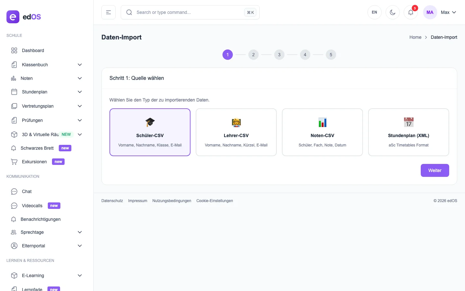Choose the Stundenplan (XML) source card

point(408,132)
